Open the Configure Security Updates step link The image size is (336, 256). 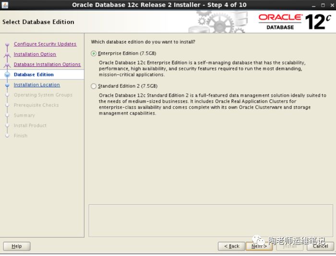pyautogui.click(x=45, y=44)
